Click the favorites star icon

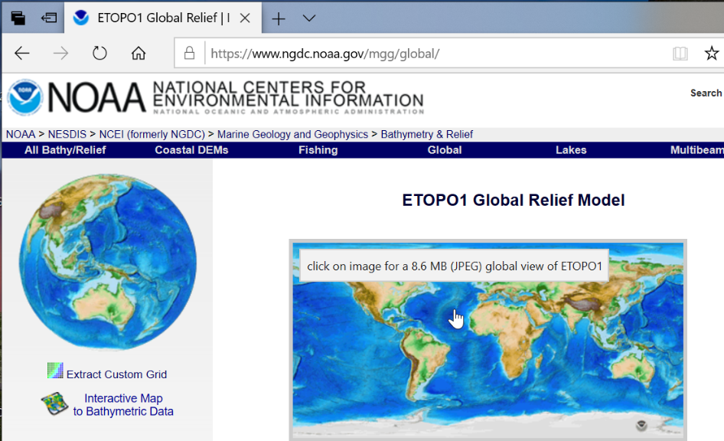pos(712,53)
